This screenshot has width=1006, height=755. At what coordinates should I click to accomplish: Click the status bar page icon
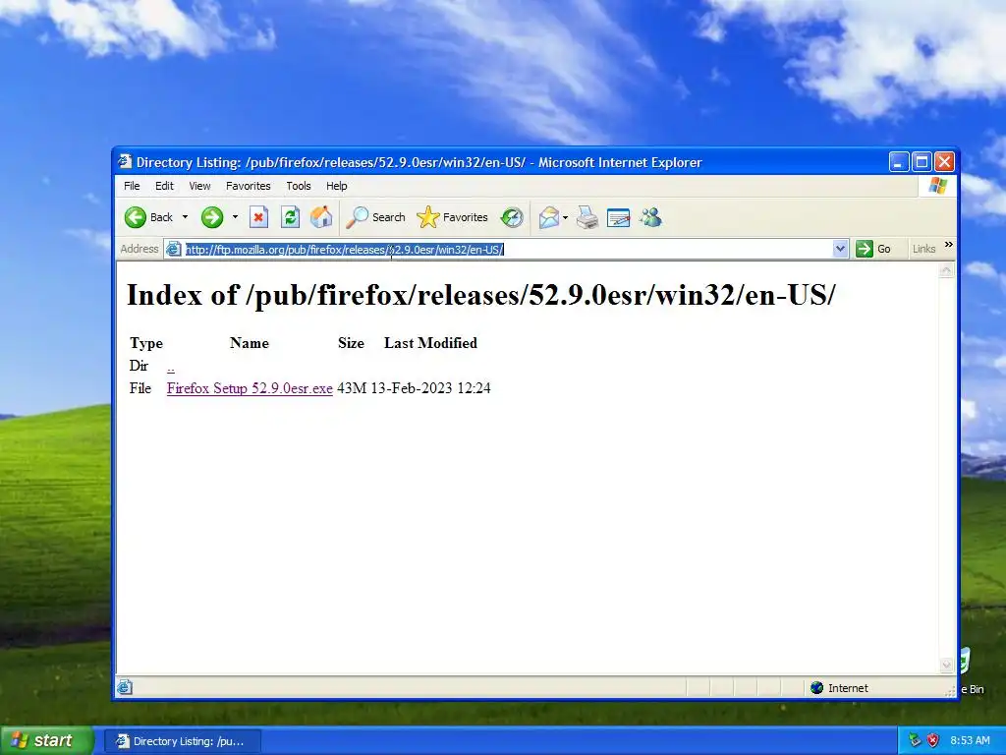[x=125, y=687]
